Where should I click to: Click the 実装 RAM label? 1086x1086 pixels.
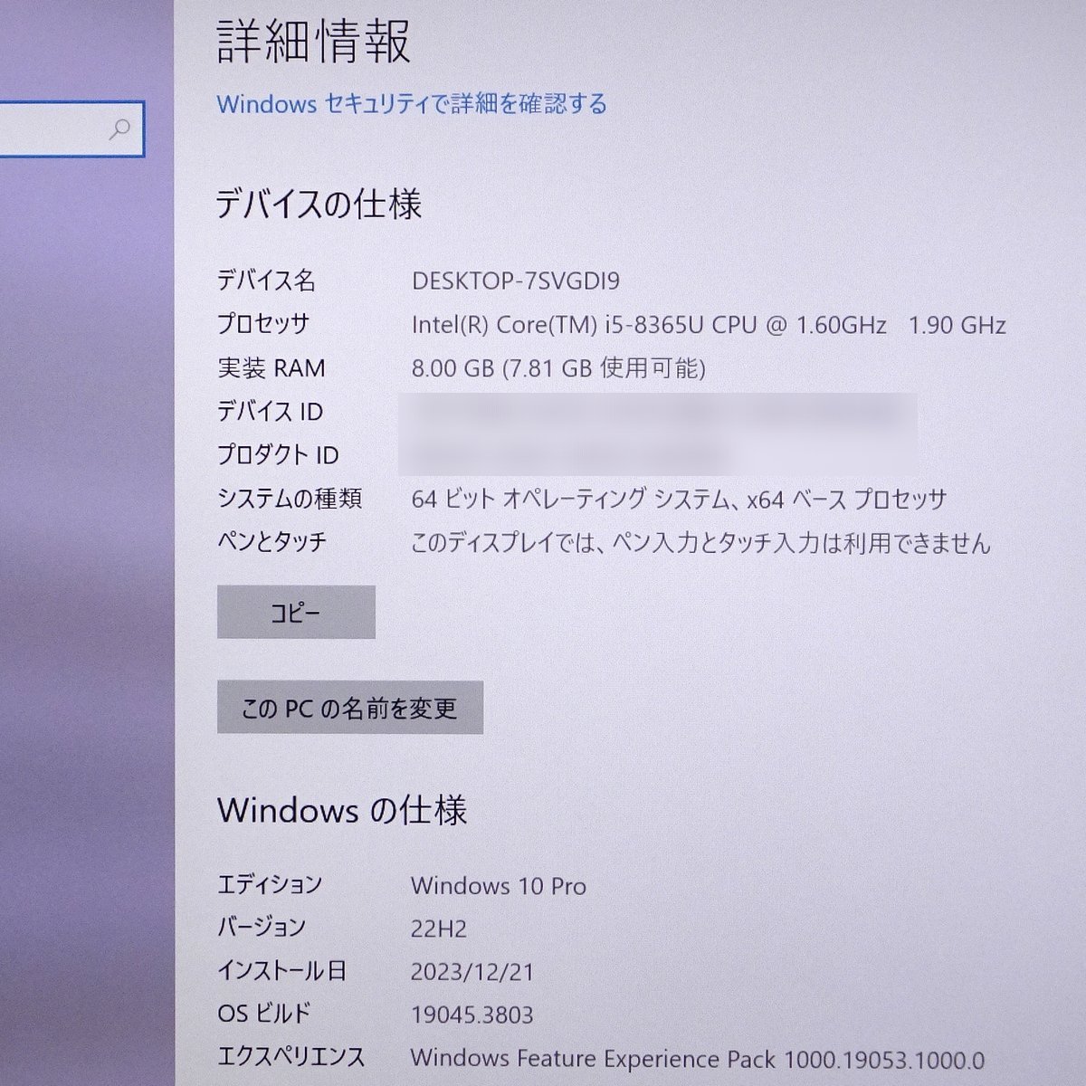[271, 368]
